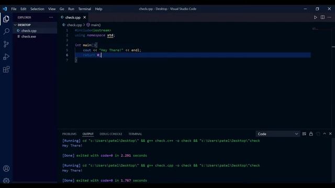Open the Extensions view
The image size is (335, 188).
click(6, 69)
